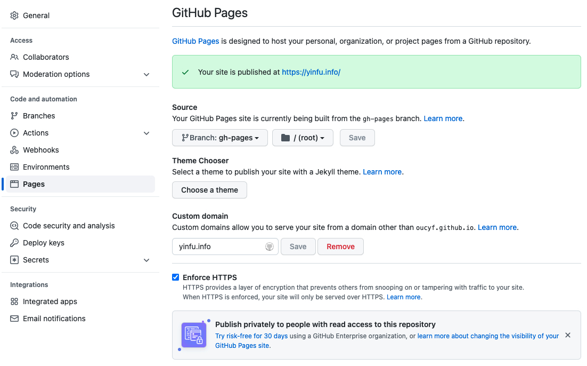Open the https://yinfu.info/ link
This screenshot has width=587, height=366.
coord(311,72)
